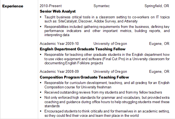Viewport: 175px width, 119px height.
Task: Click the "Senior Web Analyst" job title
Action: click(58, 11)
